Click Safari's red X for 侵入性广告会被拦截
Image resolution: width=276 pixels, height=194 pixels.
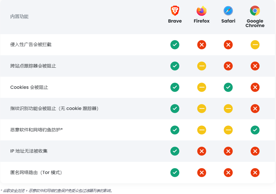pos(228,45)
